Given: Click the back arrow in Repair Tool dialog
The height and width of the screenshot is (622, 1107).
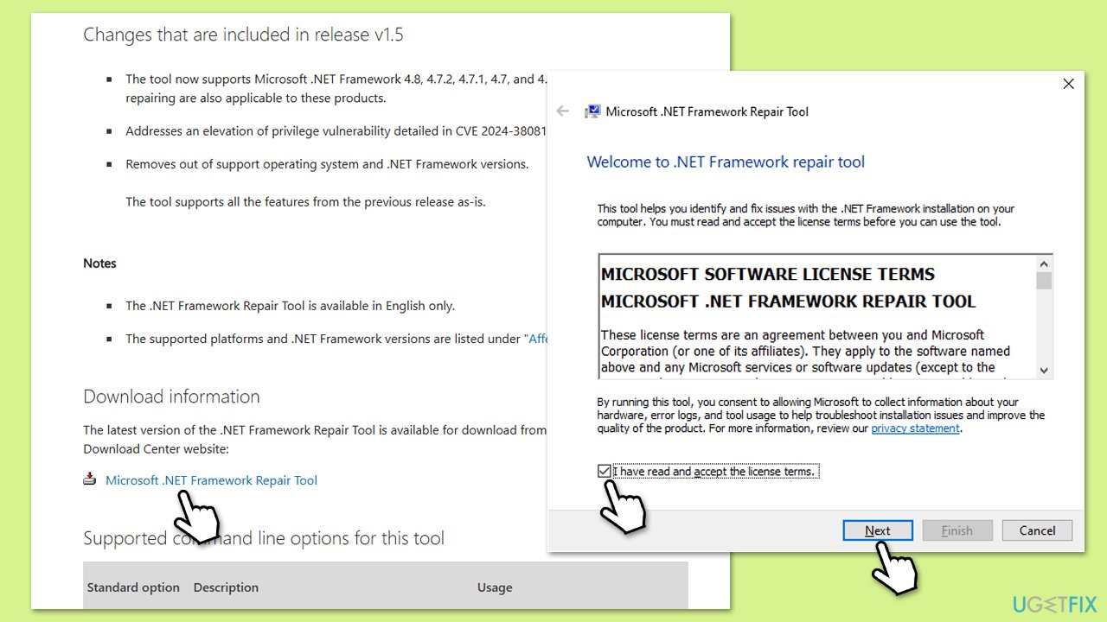Looking at the screenshot, I should point(563,111).
